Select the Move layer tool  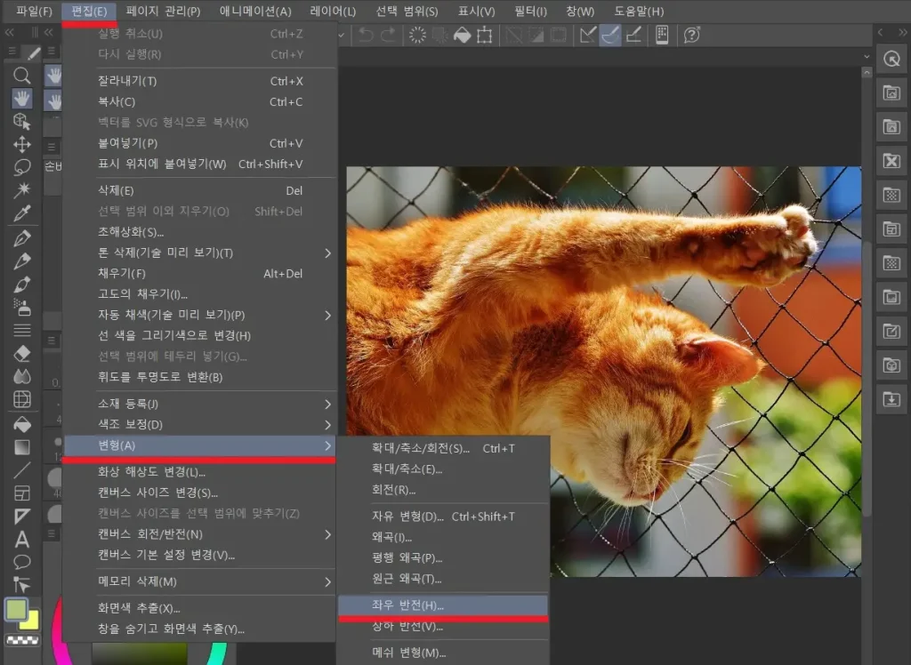click(22, 144)
